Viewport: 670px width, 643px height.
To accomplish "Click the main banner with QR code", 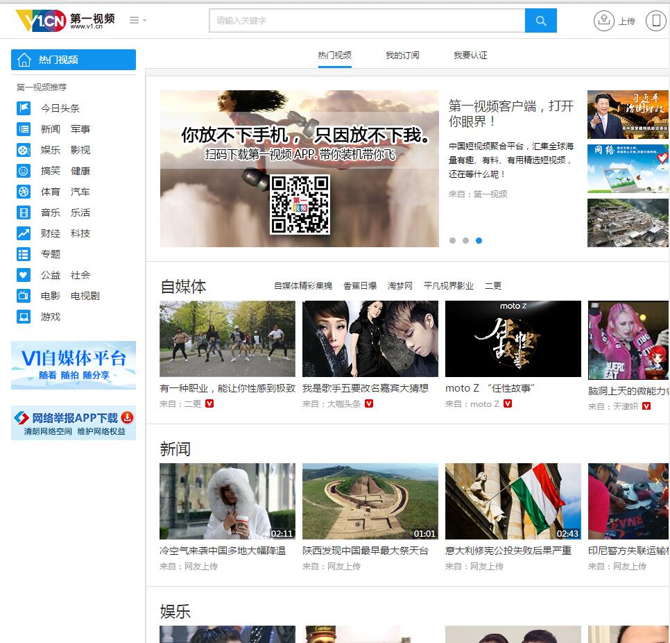I will [300, 169].
